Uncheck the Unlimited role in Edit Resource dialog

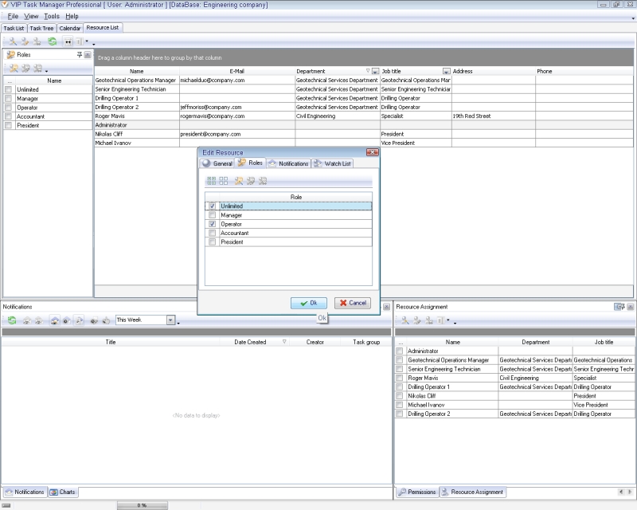pos(212,206)
